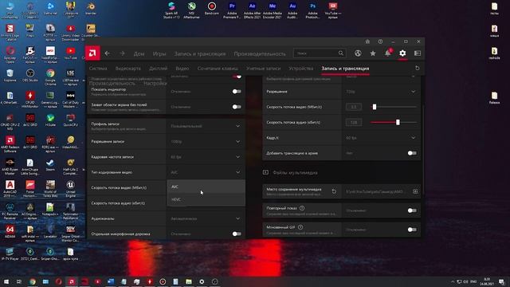This screenshot has width=510, height=287.
Task: Browse for the media save folder
Action: [x=415, y=191]
